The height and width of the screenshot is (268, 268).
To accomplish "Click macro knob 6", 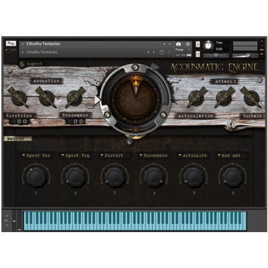I will (232, 177).
